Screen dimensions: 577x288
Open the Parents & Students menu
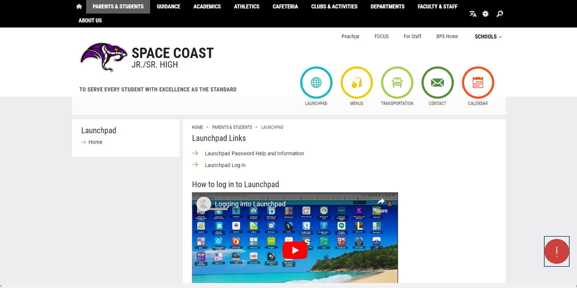[118, 7]
